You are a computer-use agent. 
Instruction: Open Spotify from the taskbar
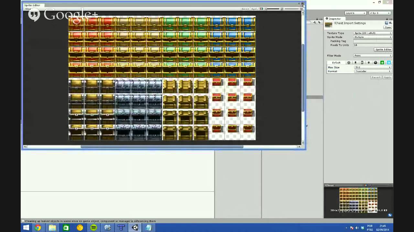93,228
